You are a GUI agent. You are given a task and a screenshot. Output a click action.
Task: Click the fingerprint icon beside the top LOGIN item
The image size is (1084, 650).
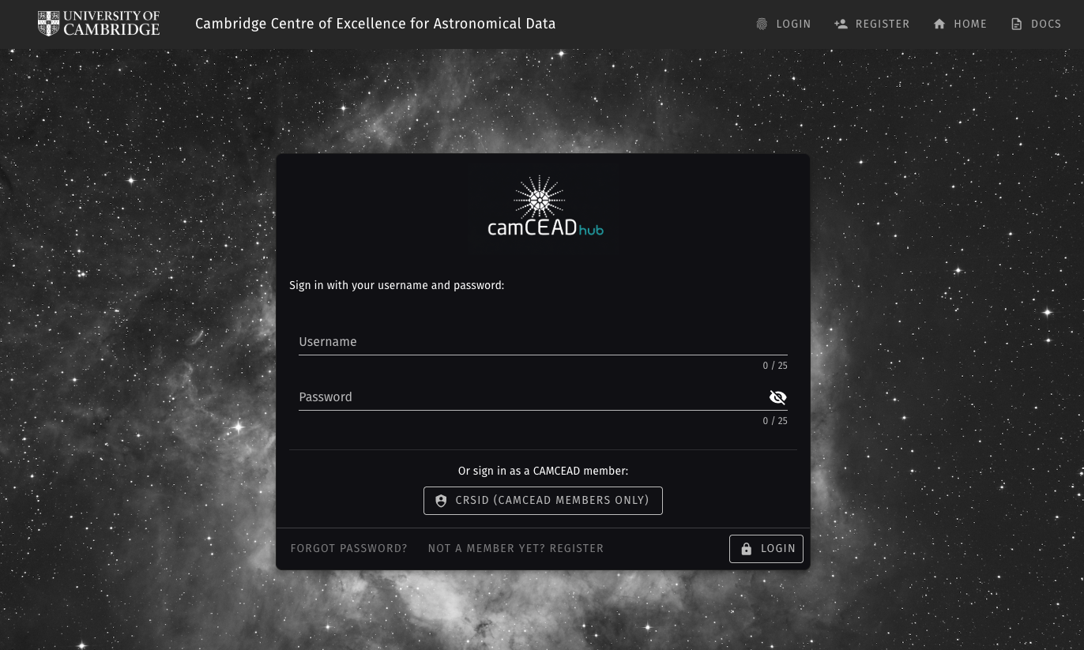click(762, 24)
